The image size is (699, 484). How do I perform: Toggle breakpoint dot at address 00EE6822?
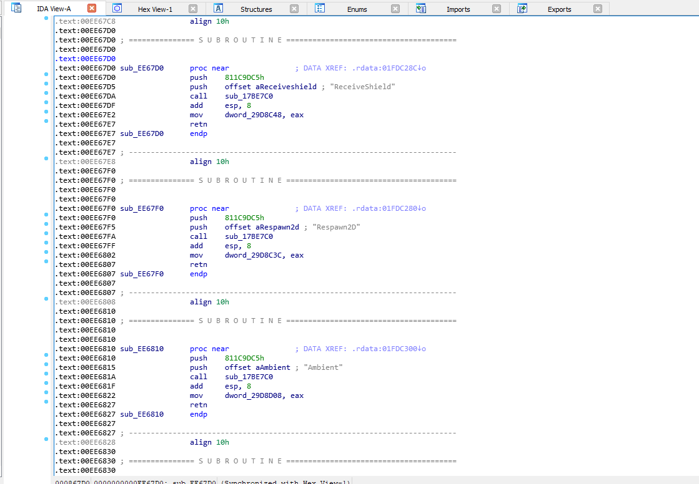point(46,392)
